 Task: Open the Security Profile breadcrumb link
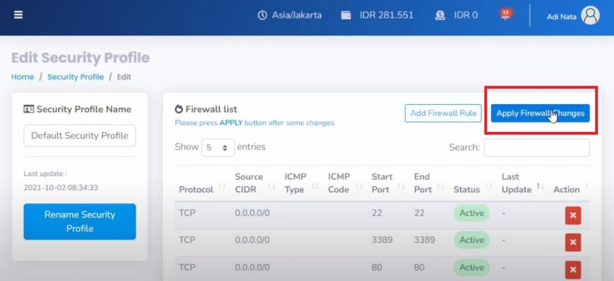[x=76, y=77]
